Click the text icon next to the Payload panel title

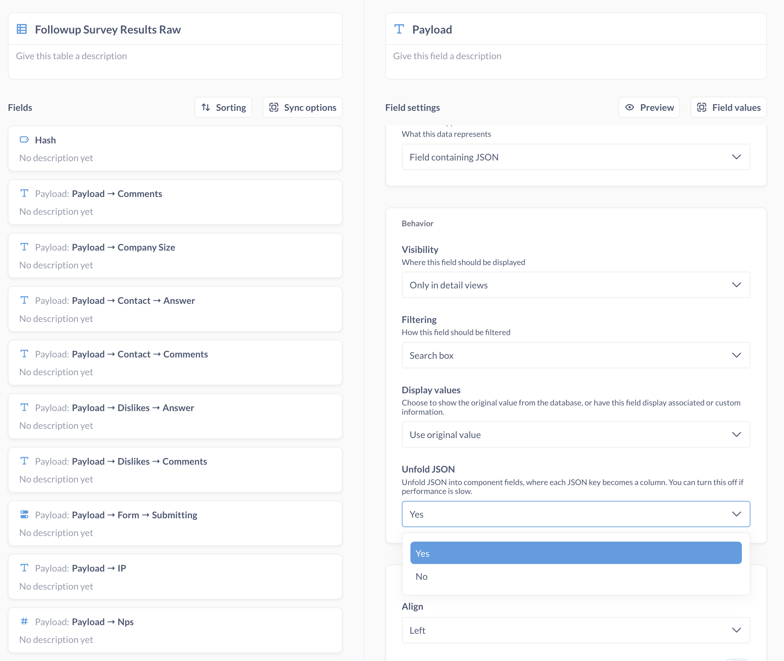pos(399,29)
